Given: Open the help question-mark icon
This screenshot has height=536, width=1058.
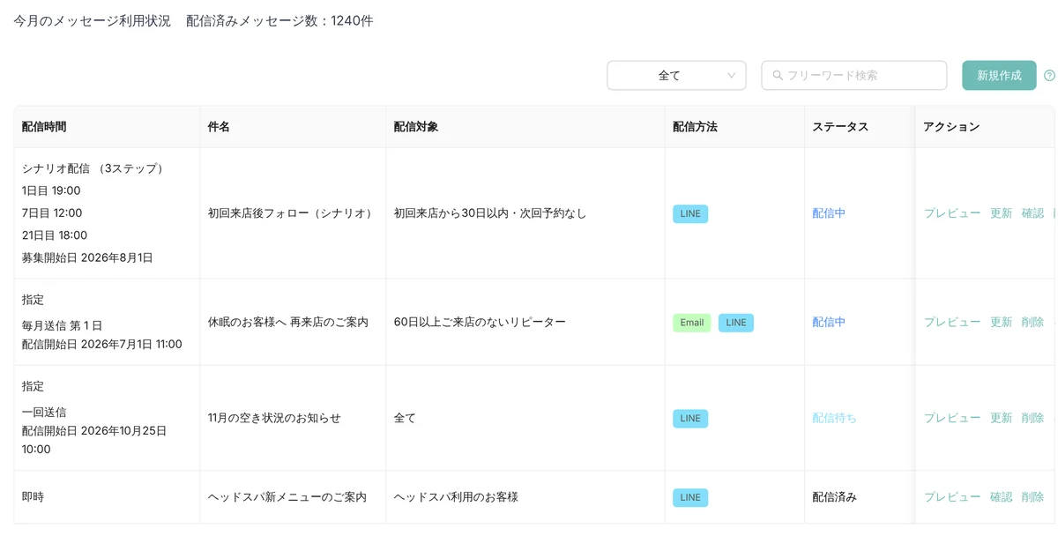Looking at the screenshot, I should tap(1049, 76).
